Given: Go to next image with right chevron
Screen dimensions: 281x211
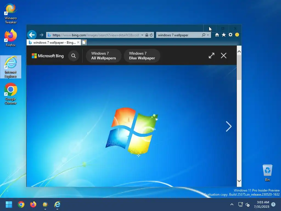Looking at the screenshot, I should pyautogui.click(x=229, y=126).
